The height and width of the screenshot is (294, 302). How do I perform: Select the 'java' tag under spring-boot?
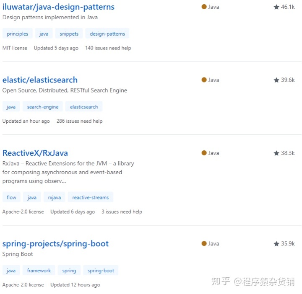click(x=11, y=271)
